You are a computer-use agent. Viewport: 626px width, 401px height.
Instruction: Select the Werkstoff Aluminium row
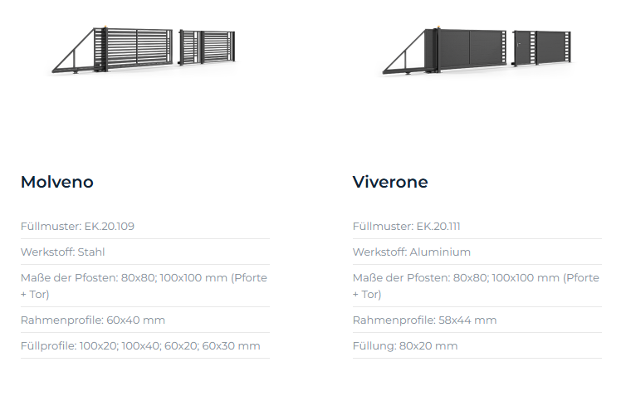coord(412,252)
